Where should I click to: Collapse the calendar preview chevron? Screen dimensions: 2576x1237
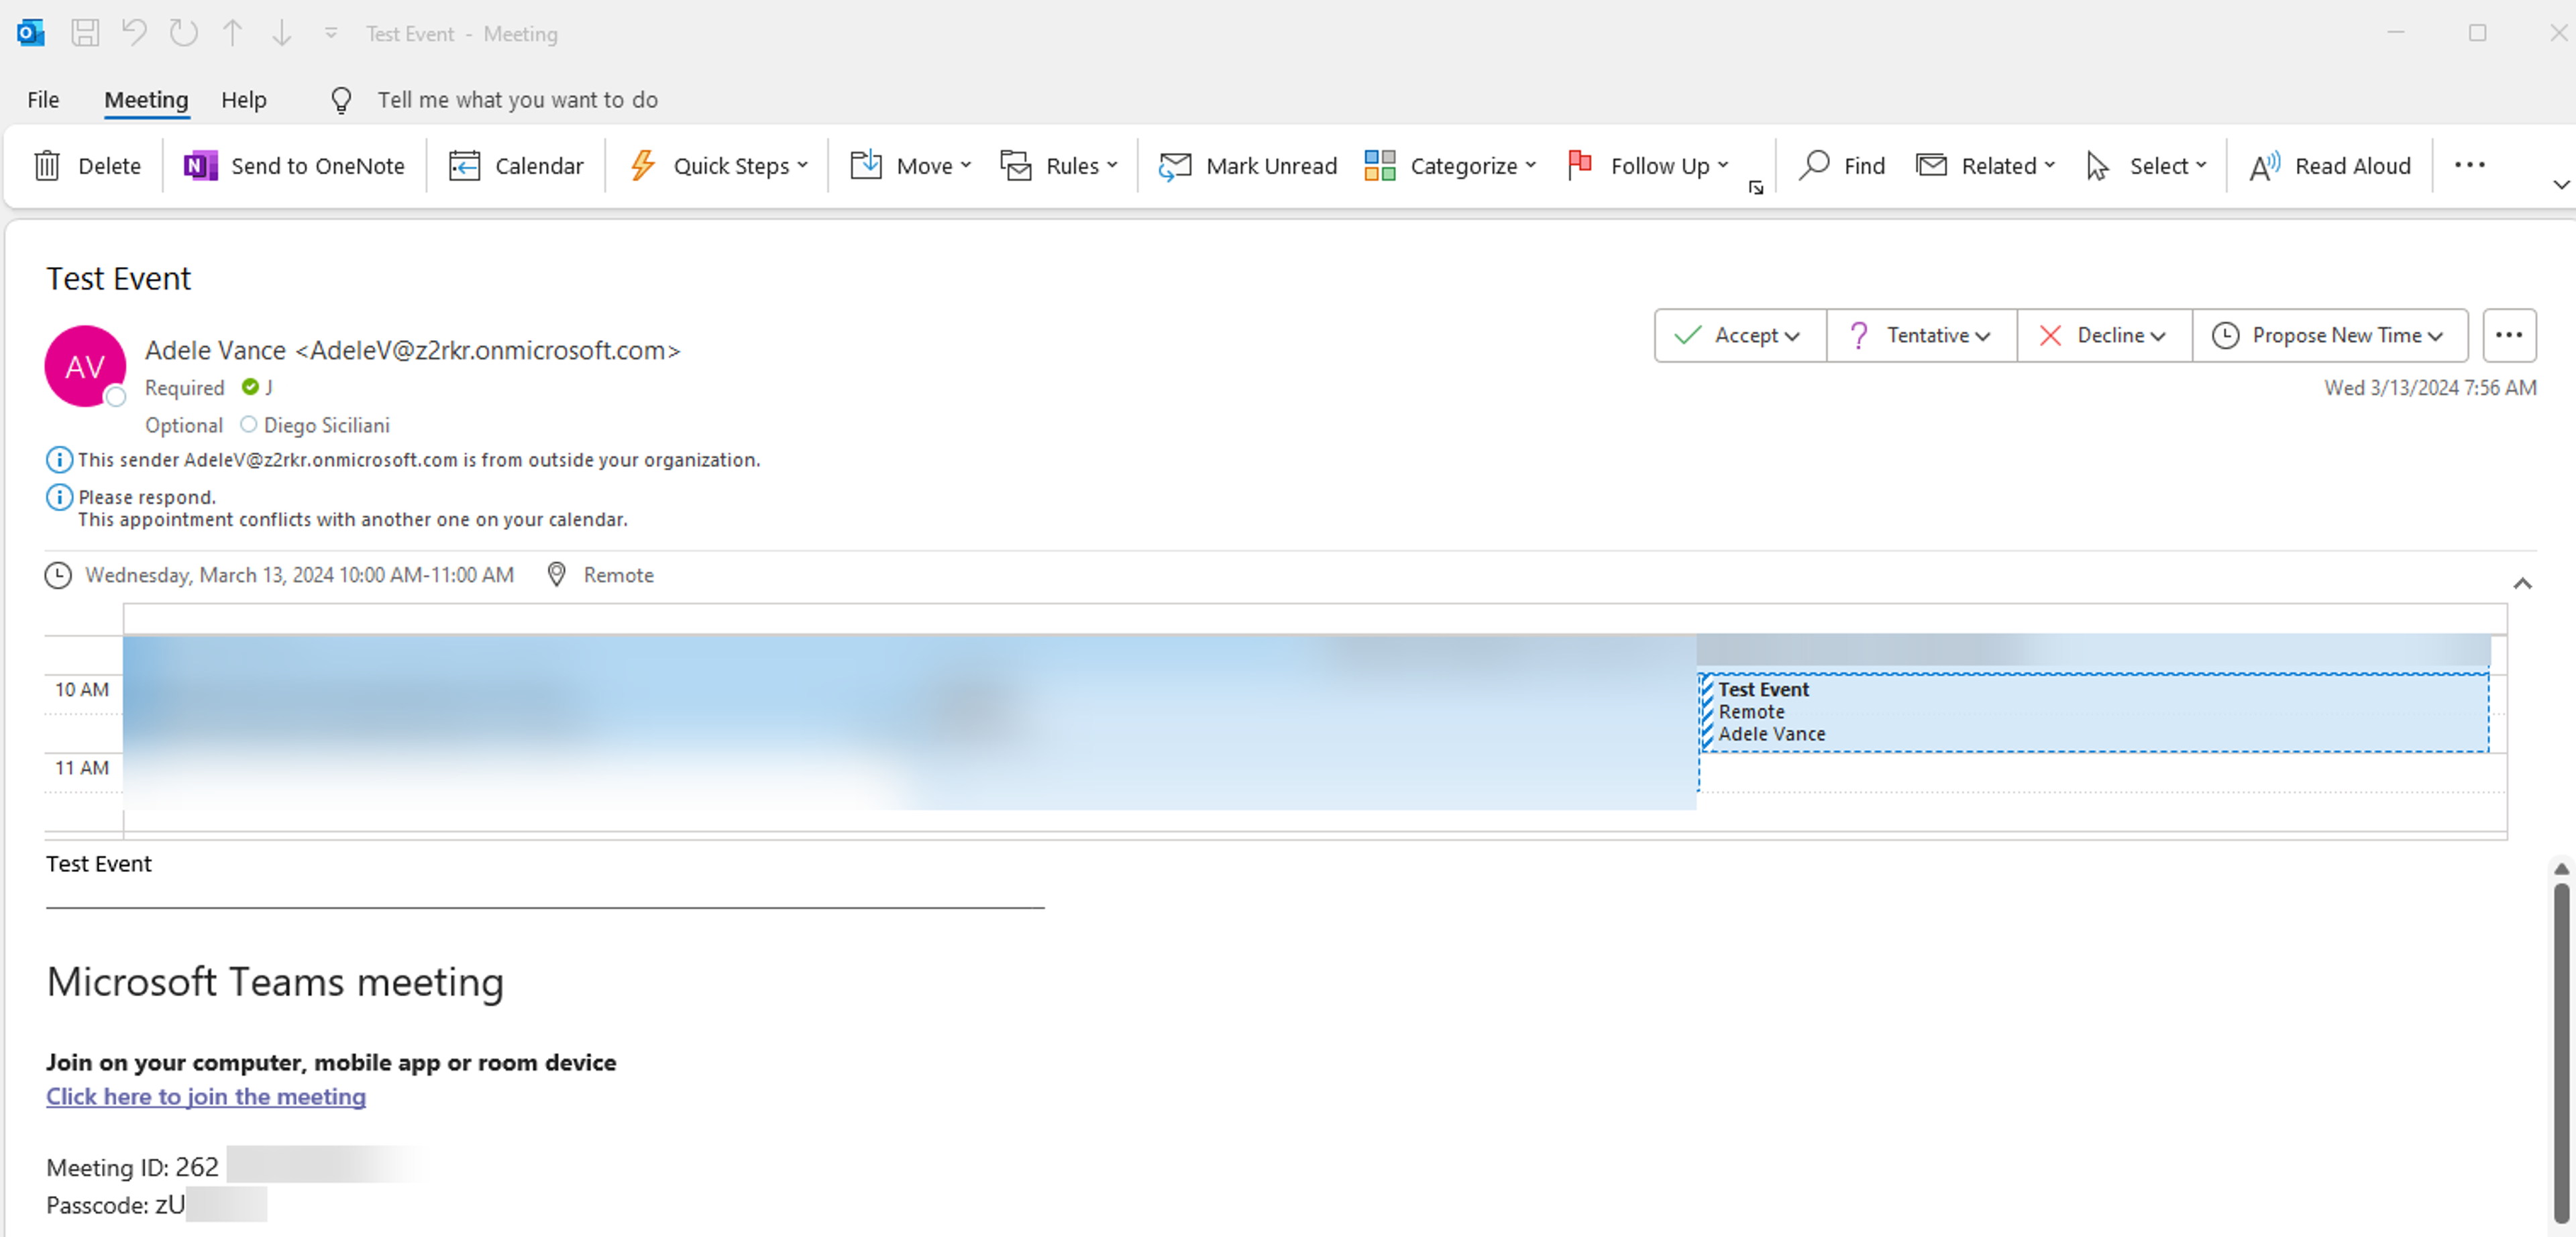[2522, 583]
